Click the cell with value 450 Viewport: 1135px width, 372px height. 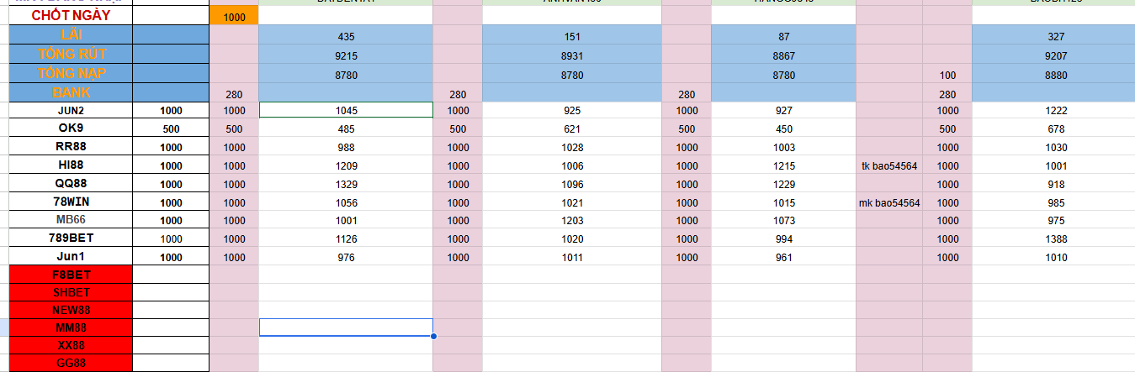783,129
